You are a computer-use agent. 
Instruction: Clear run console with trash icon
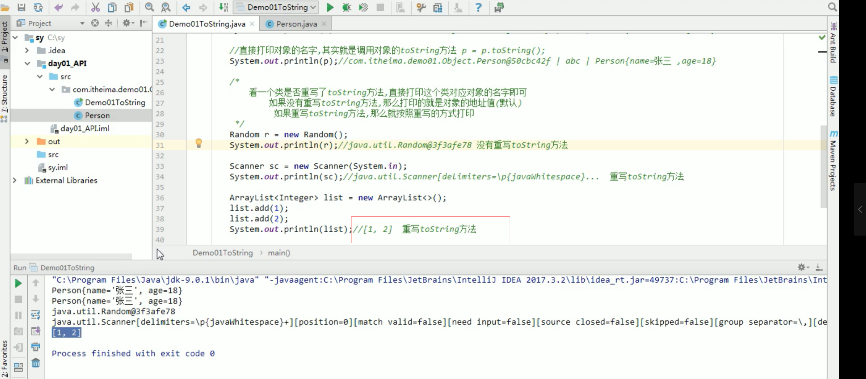(36, 363)
